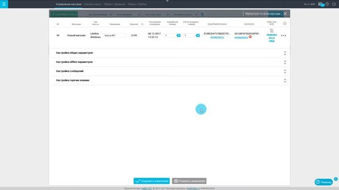This screenshot has height=190, width=339.
Task: Click LiteBox Windows type cell
Action: [x=95, y=35]
